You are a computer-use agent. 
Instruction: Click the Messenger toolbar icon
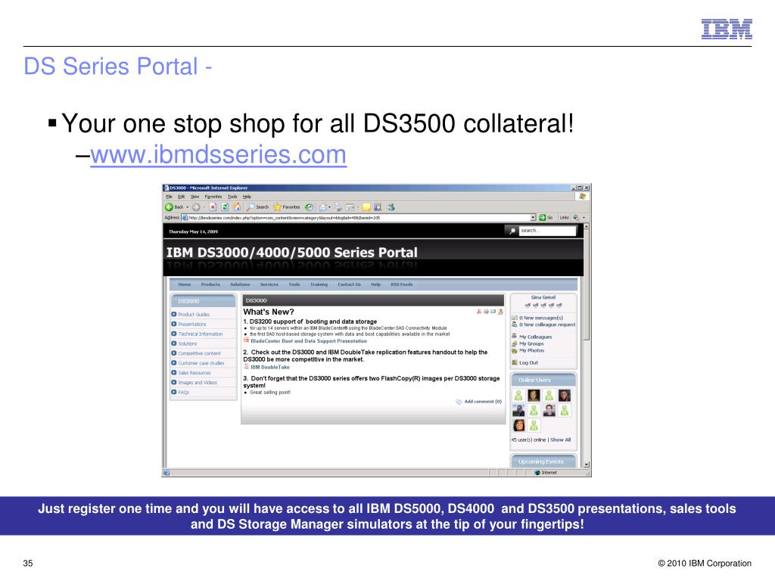tap(391, 207)
